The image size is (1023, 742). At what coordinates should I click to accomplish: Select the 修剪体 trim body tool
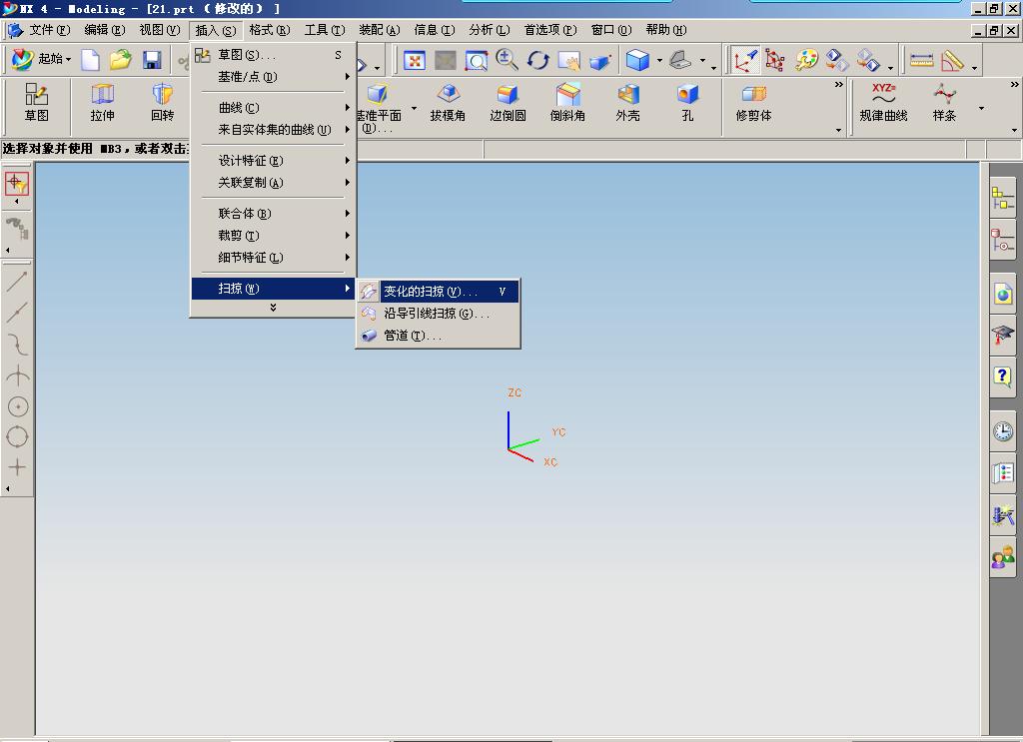click(x=753, y=102)
